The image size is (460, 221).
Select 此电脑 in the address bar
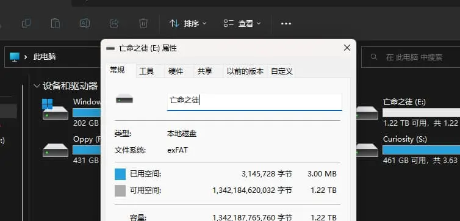click(45, 57)
